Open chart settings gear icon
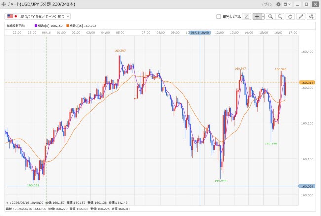The height and width of the screenshot is (216, 321). pos(278,4)
